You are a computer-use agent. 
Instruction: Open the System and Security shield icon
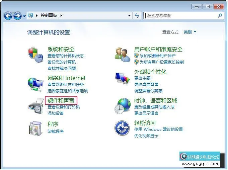(x=35, y=55)
